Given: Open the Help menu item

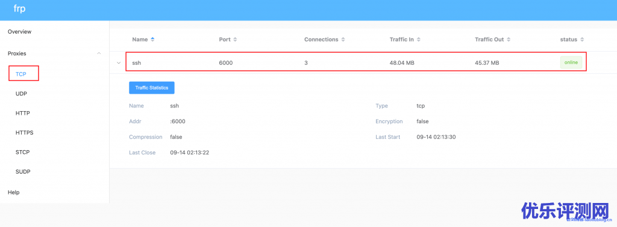Looking at the screenshot, I should click(14, 193).
